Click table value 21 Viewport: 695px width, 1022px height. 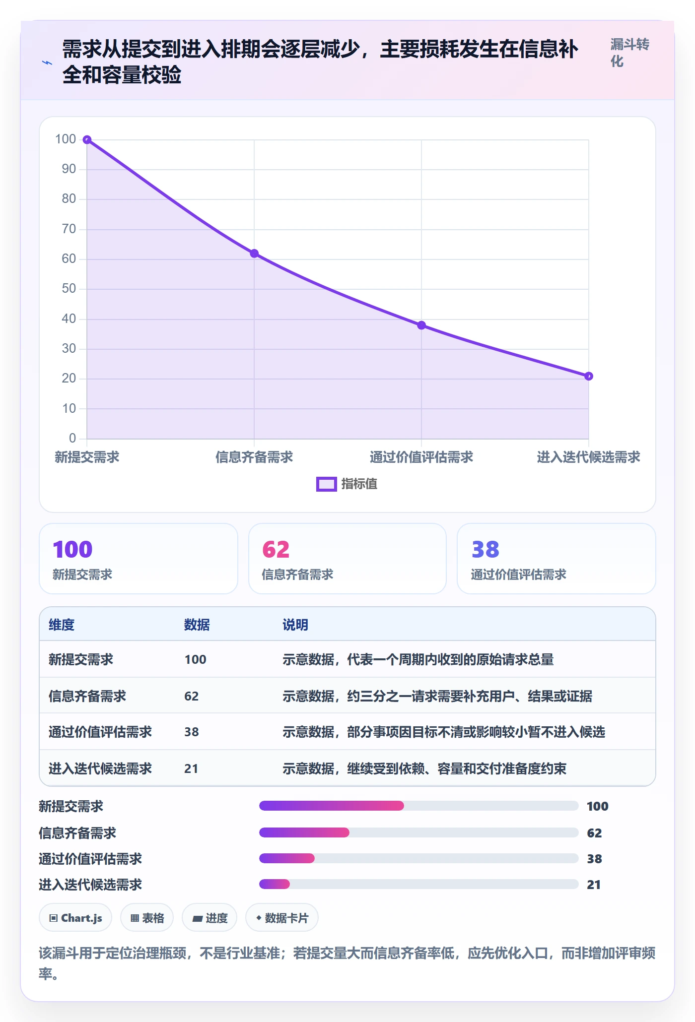click(191, 768)
